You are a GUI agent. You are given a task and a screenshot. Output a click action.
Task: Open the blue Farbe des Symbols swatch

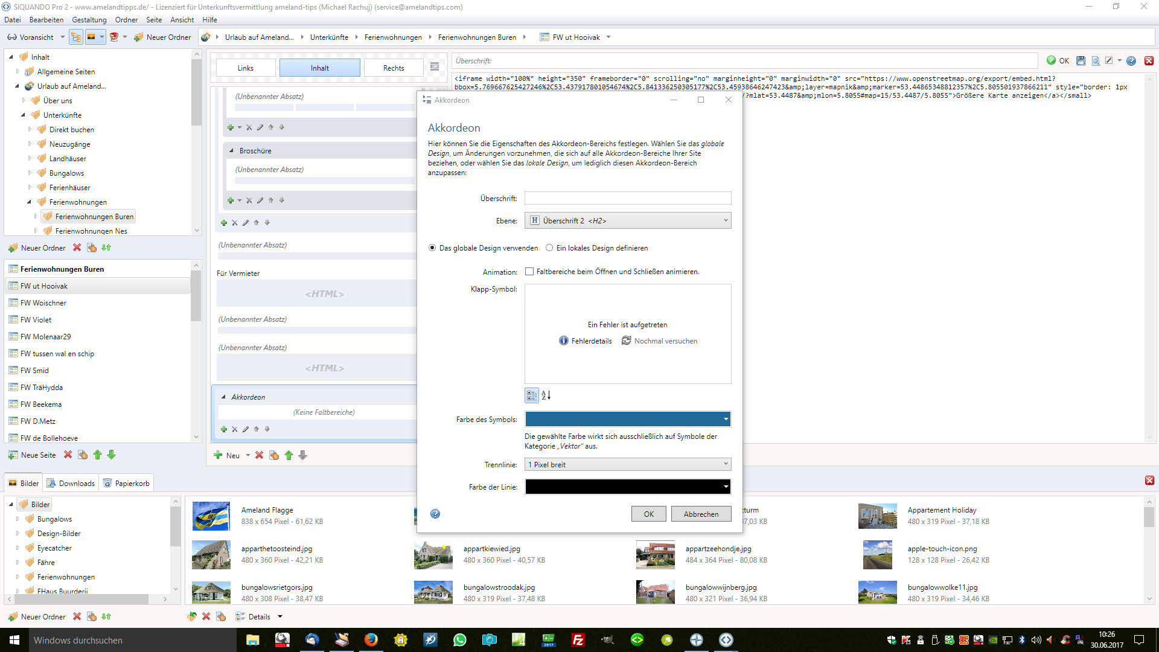627,419
